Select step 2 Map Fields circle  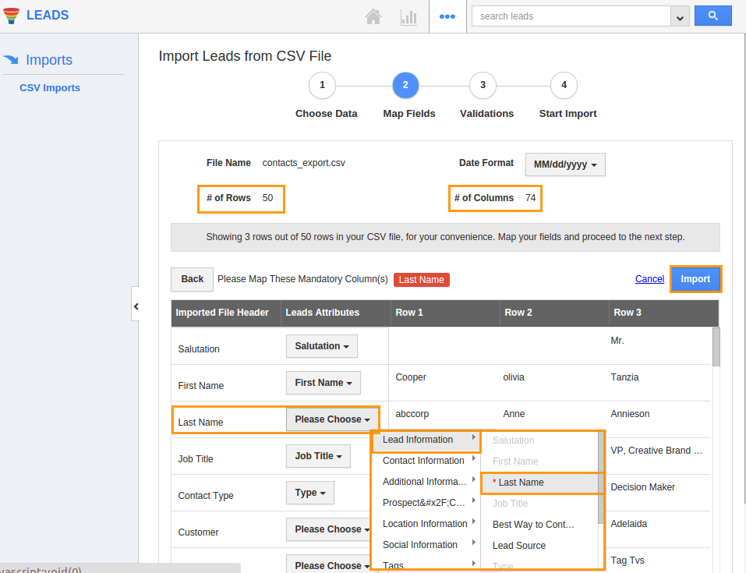(x=405, y=85)
